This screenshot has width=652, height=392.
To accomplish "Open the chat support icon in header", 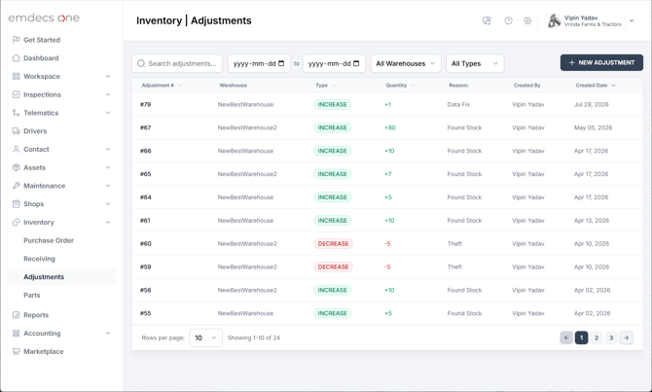I will [487, 20].
